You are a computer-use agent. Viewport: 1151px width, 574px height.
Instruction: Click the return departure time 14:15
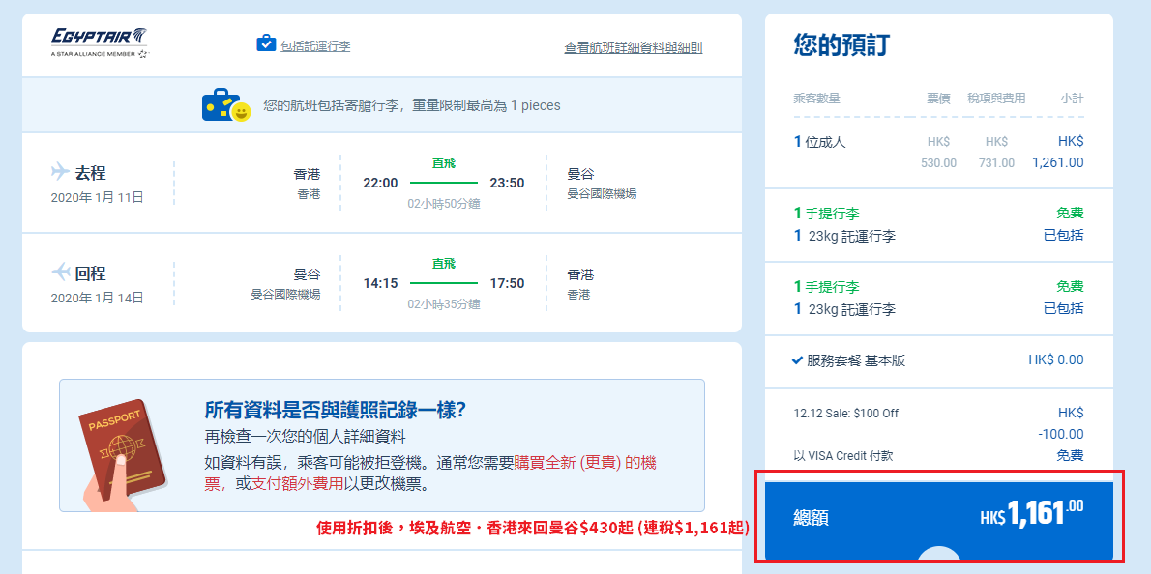pos(380,283)
